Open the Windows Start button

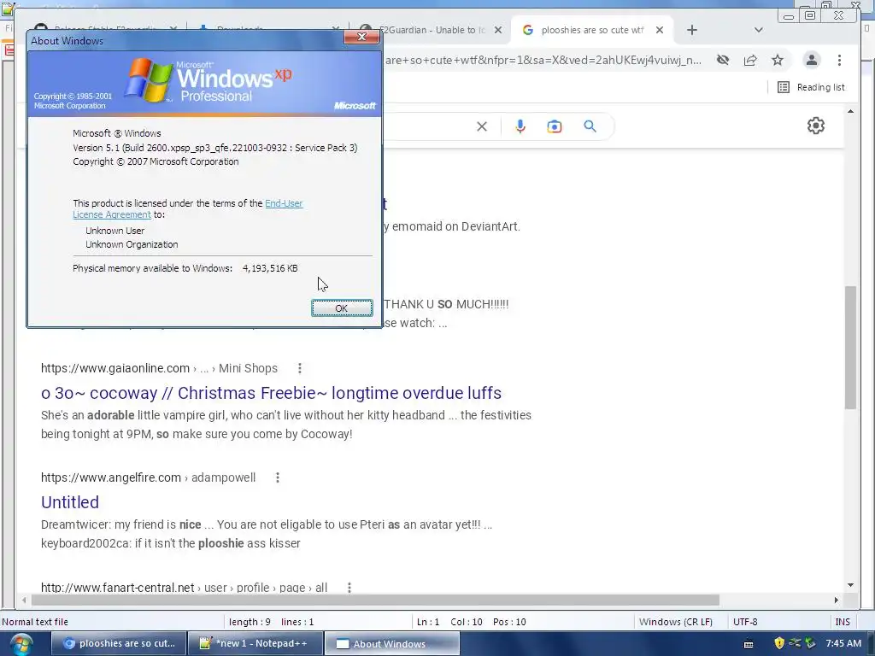[x=21, y=644]
